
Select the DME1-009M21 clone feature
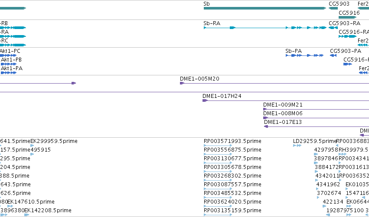pos(316,109)
